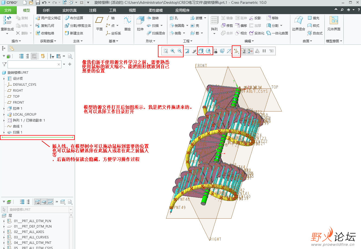This screenshot has height=249, width=361.
Task: Click User-Defined Feature (用户定义特征)
Action: (48, 18)
